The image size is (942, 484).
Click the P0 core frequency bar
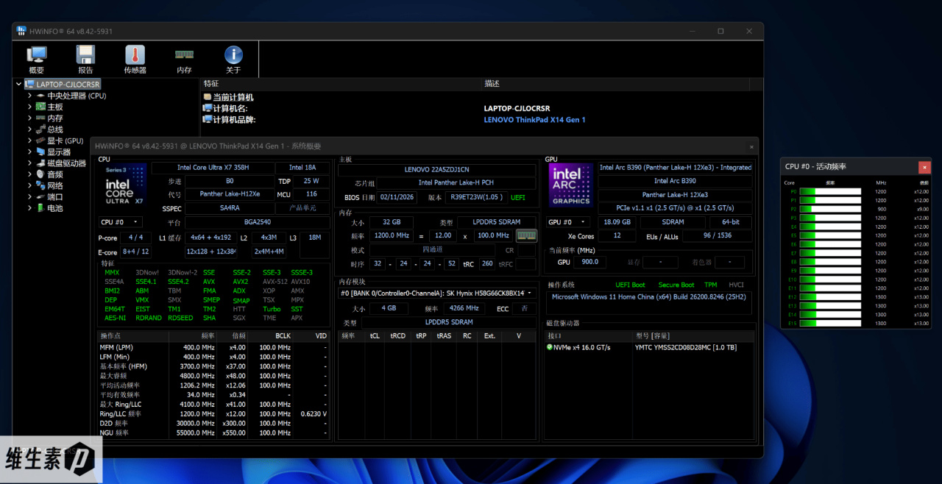point(830,191)
